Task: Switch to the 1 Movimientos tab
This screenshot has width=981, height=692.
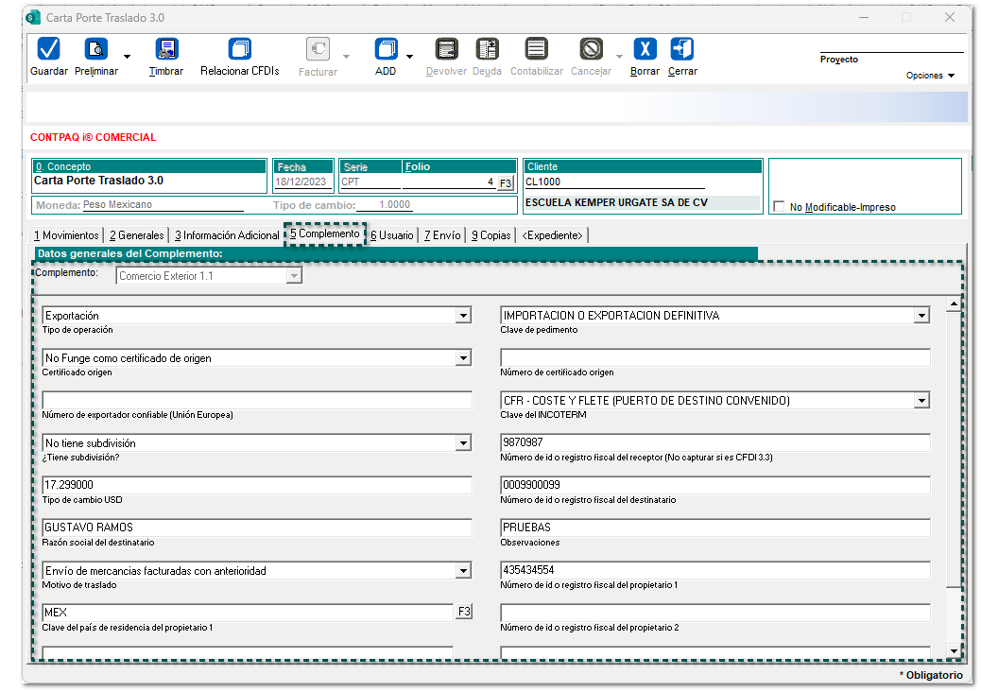Action: 66,234
